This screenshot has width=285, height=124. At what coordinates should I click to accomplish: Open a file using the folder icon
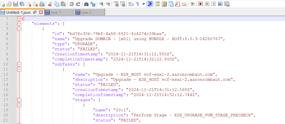point(9,4)
